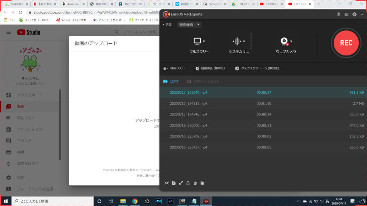367x206 pixels.
Task: Open a new Chrome tab
Action: click(319, 4)
